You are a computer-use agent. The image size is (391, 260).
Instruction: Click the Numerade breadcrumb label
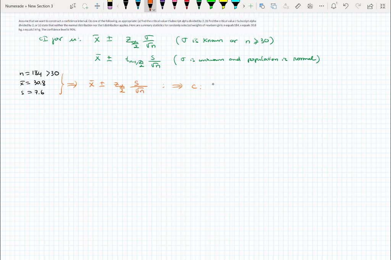(x=15, y=6)
